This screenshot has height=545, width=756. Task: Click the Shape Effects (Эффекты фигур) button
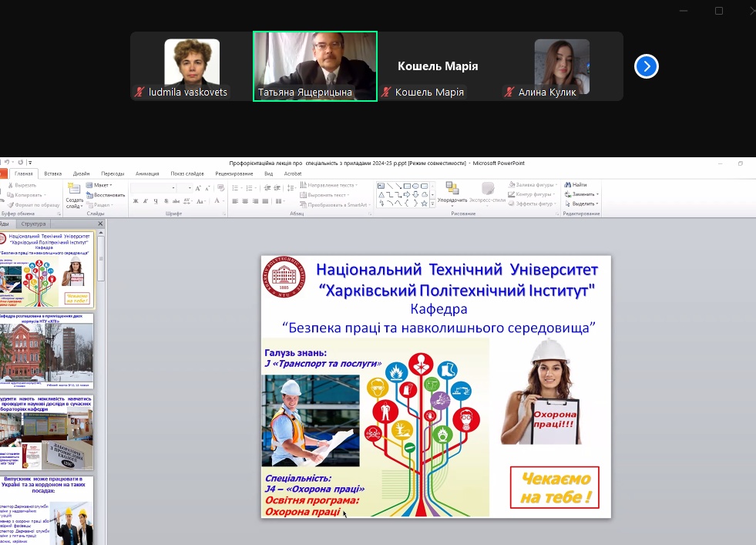pos(533,204)
